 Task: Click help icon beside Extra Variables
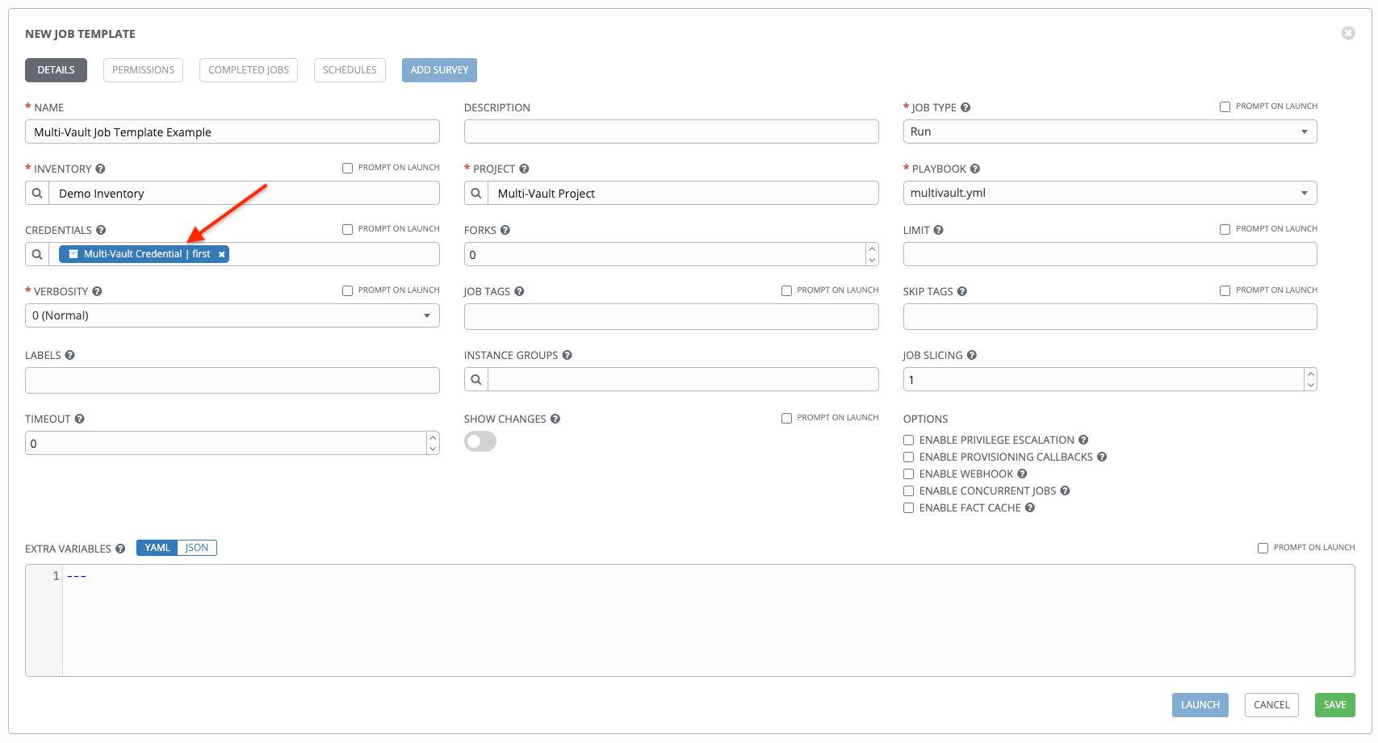[x=120, y=549]
